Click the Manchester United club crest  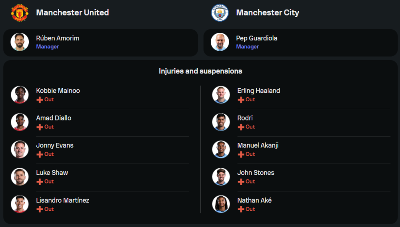point(19,13)
